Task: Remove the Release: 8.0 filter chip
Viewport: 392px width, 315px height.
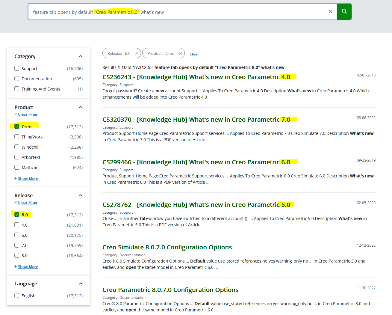Action: [x=137, y=53]
